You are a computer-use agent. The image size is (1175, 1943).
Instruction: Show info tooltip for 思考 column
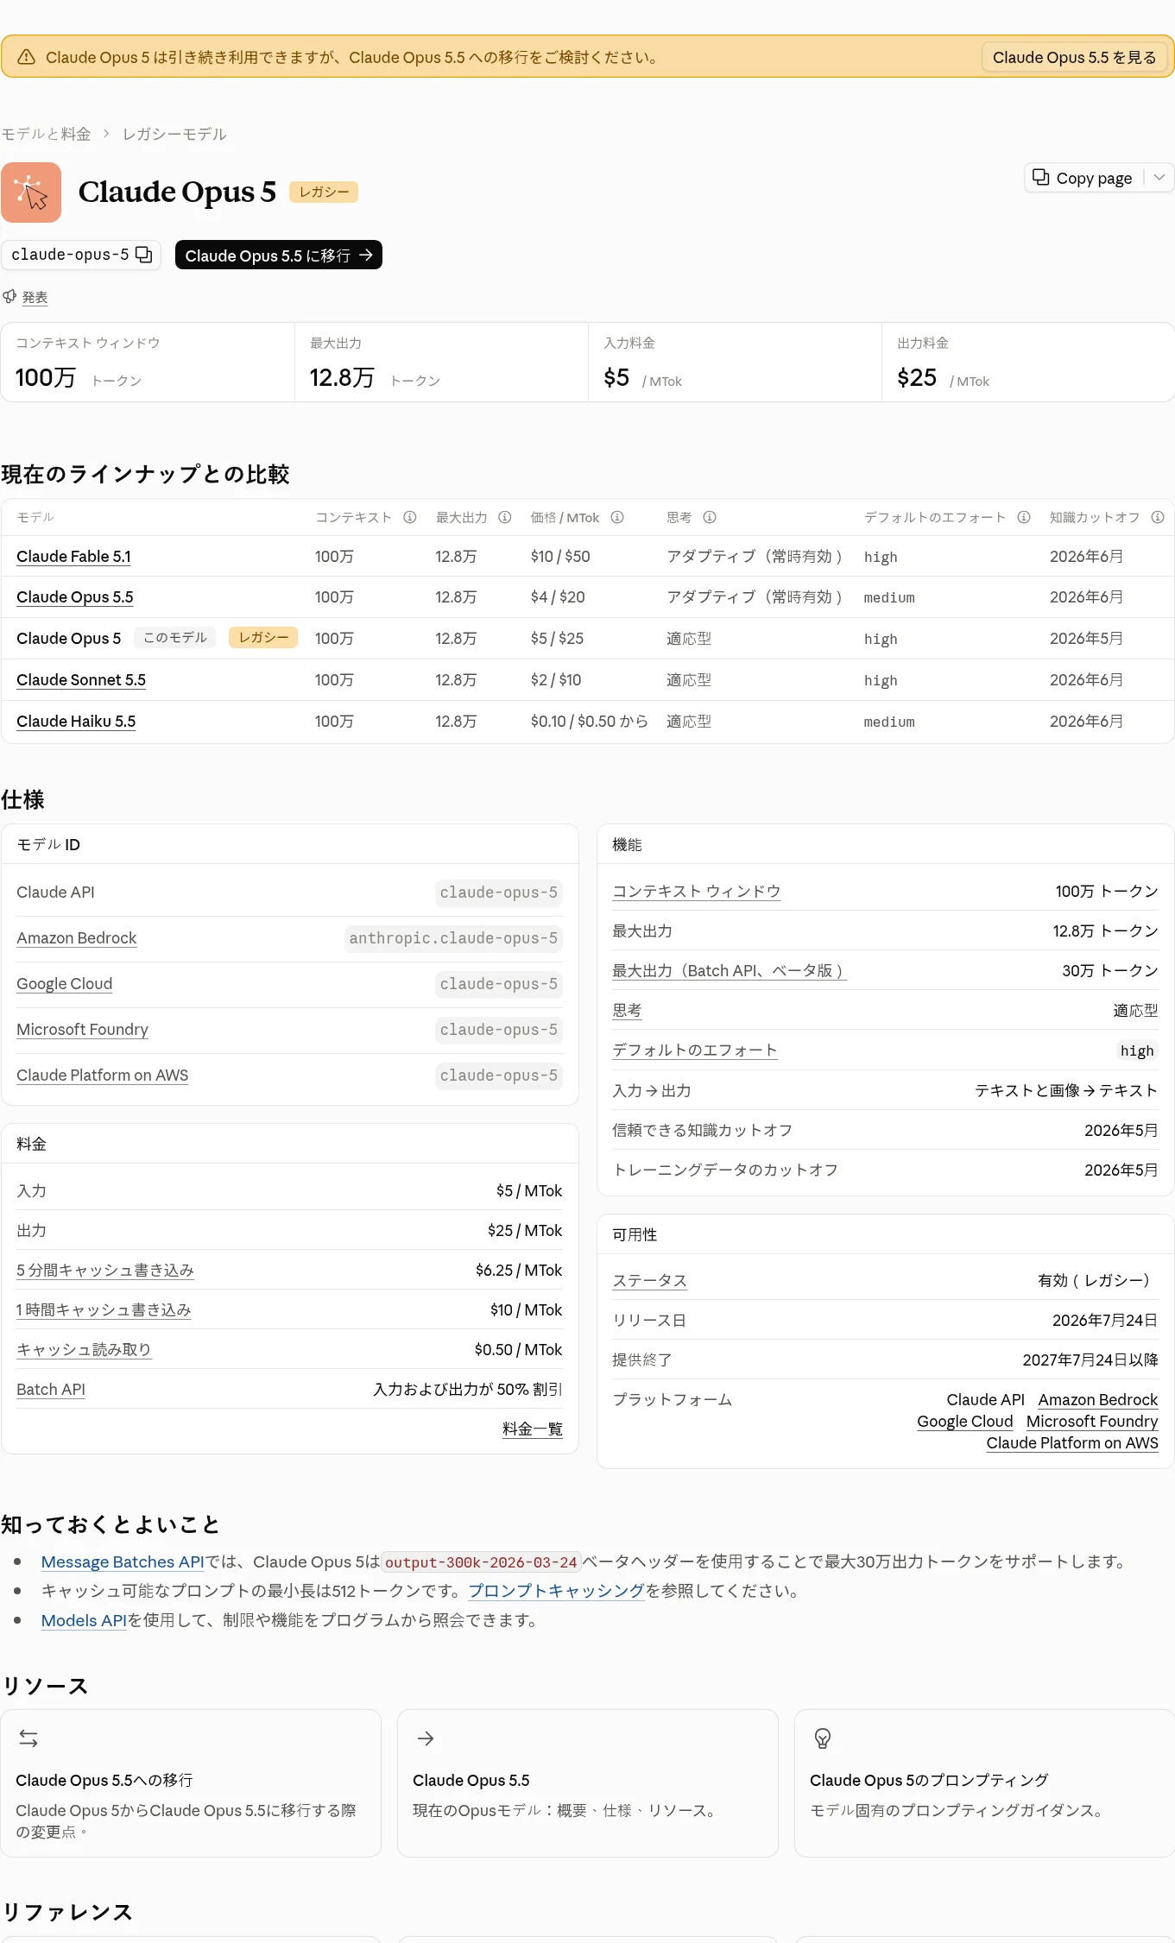[710, 517]
